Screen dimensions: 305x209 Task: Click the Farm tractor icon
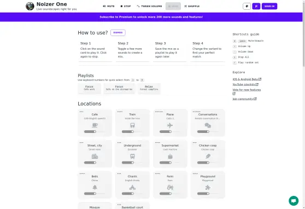click(x=170, y=187)
